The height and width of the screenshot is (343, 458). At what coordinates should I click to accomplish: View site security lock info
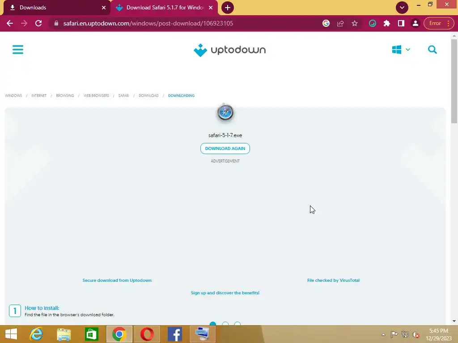click(x=56, y=23)
